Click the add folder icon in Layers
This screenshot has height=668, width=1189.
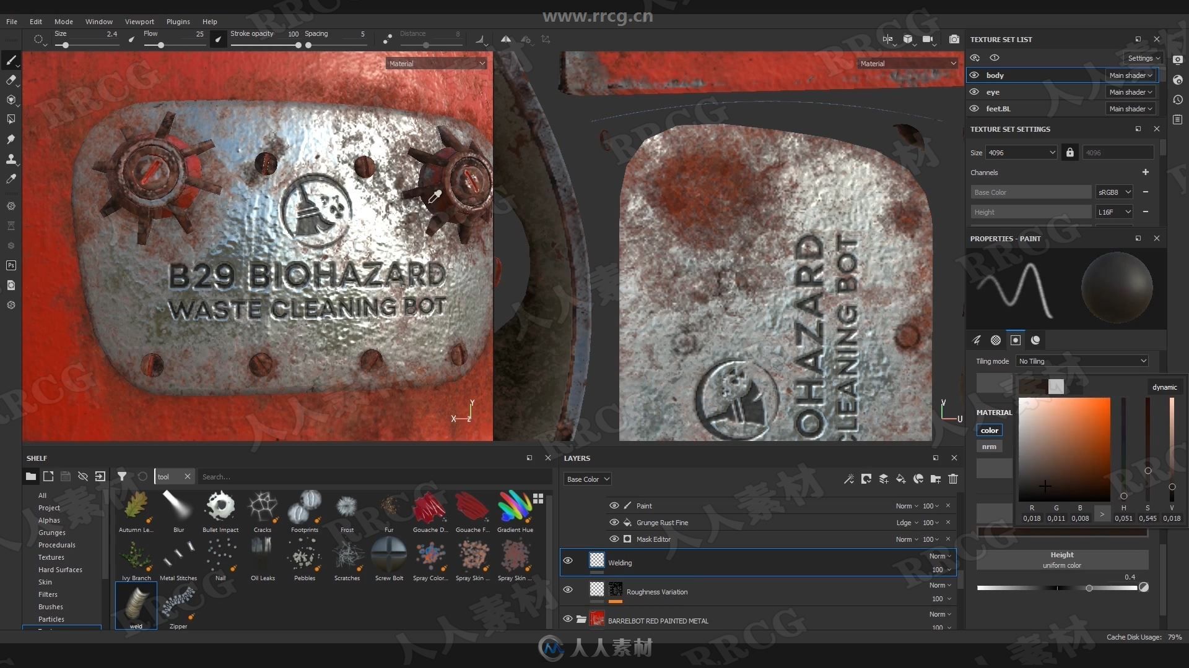click(936, 479)
